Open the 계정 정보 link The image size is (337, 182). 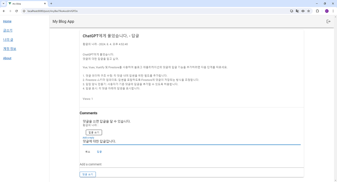click(x=10, y=49)
